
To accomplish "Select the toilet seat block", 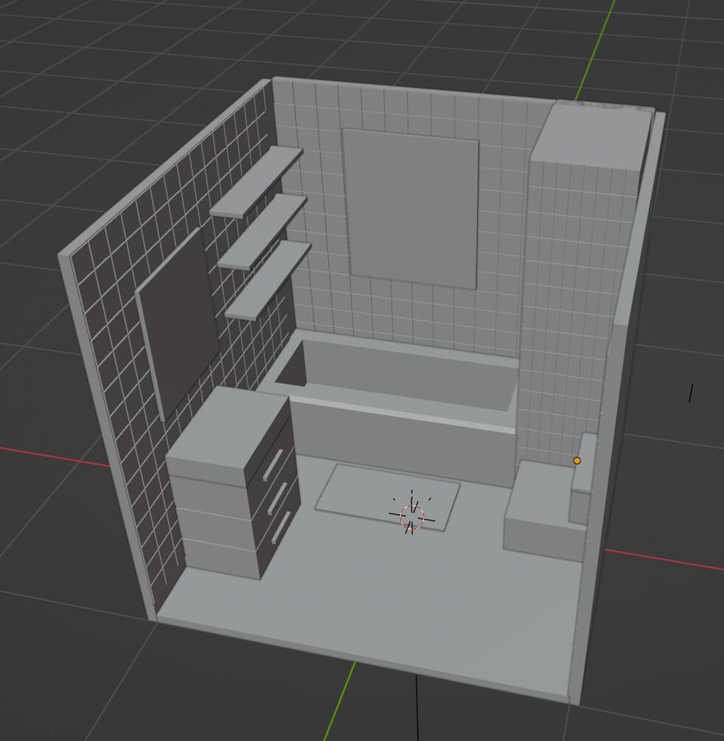I will pos(543,512).
